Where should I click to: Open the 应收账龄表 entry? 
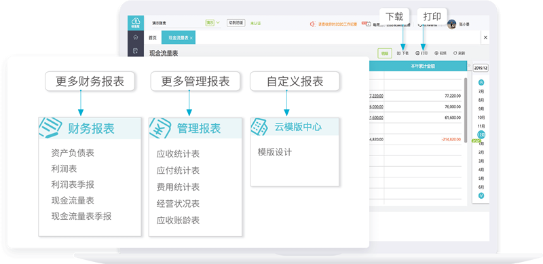pyautogui.click(x=178, y=221)
